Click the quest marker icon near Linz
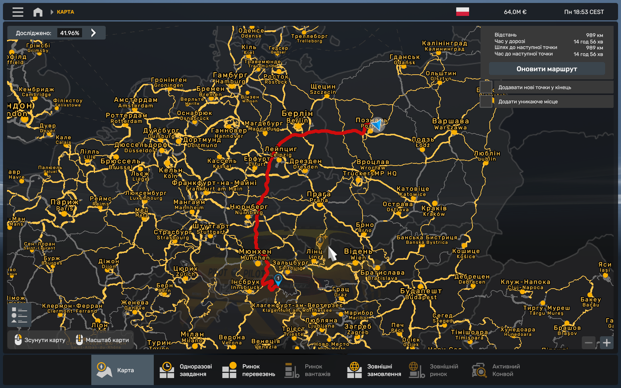The width and height of the screenshot is (621, 388). [320, 241]
